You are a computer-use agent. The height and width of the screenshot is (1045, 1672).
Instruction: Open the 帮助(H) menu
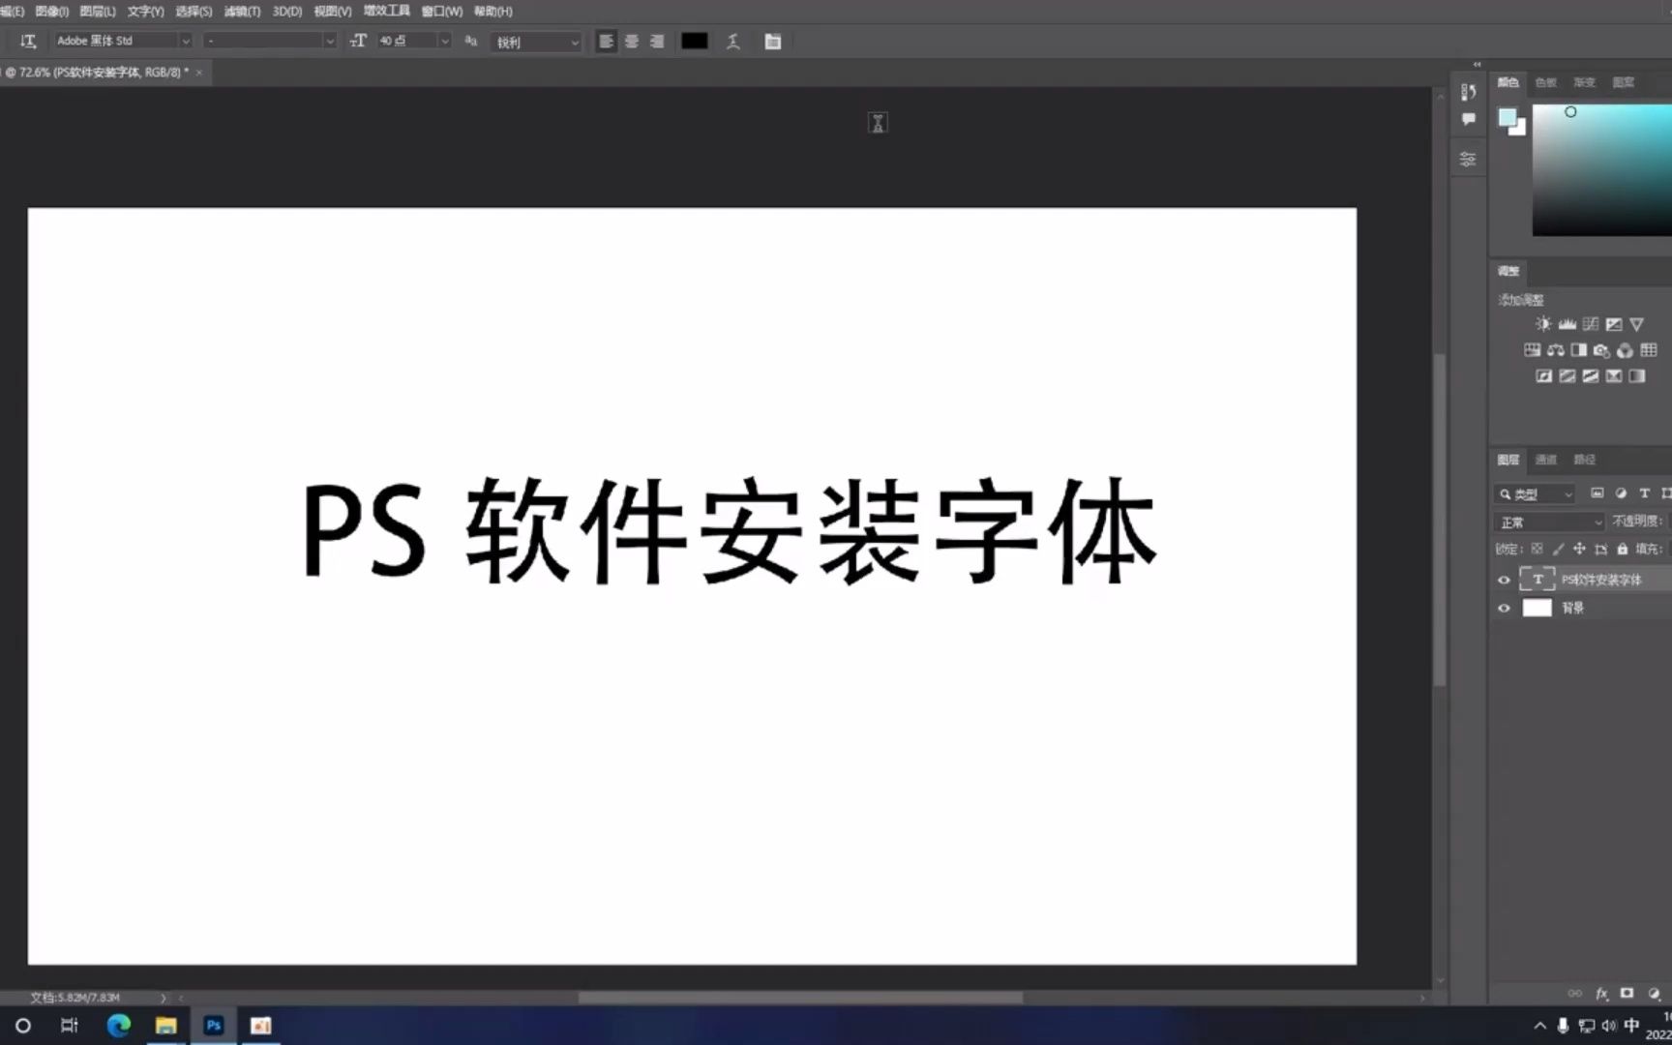[x=493, y=12]
